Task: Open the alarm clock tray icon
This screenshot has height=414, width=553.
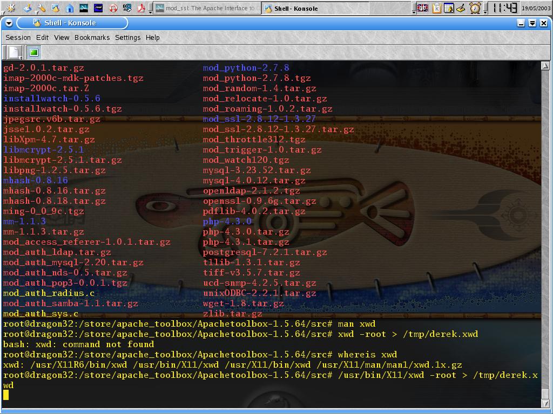Action: click(475, 8)
